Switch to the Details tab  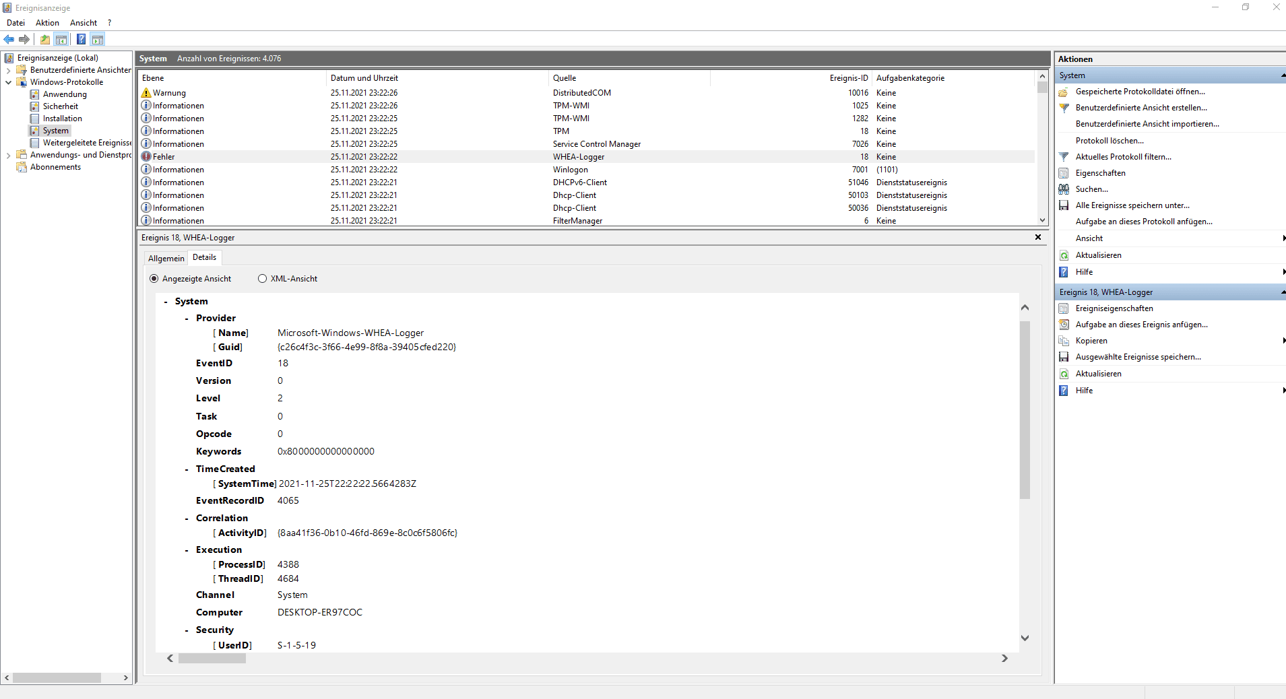click(204, 257)
